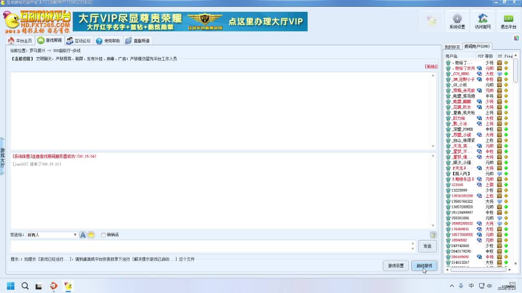The height and width of the screenshot is (293, 522).
Task: Select user _电盟_菜鸟炮 in list
Action: click(463, 96)
